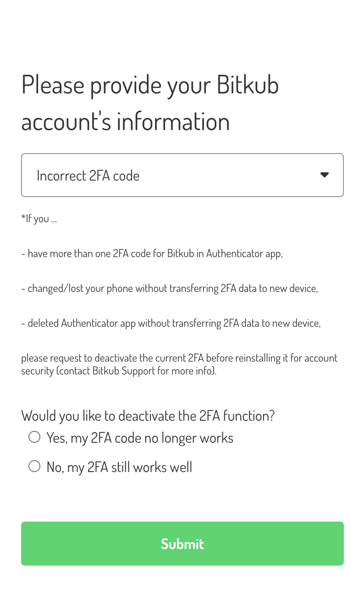
Task: Click inside the issue selection field
Action: click(x=138, y=175)
